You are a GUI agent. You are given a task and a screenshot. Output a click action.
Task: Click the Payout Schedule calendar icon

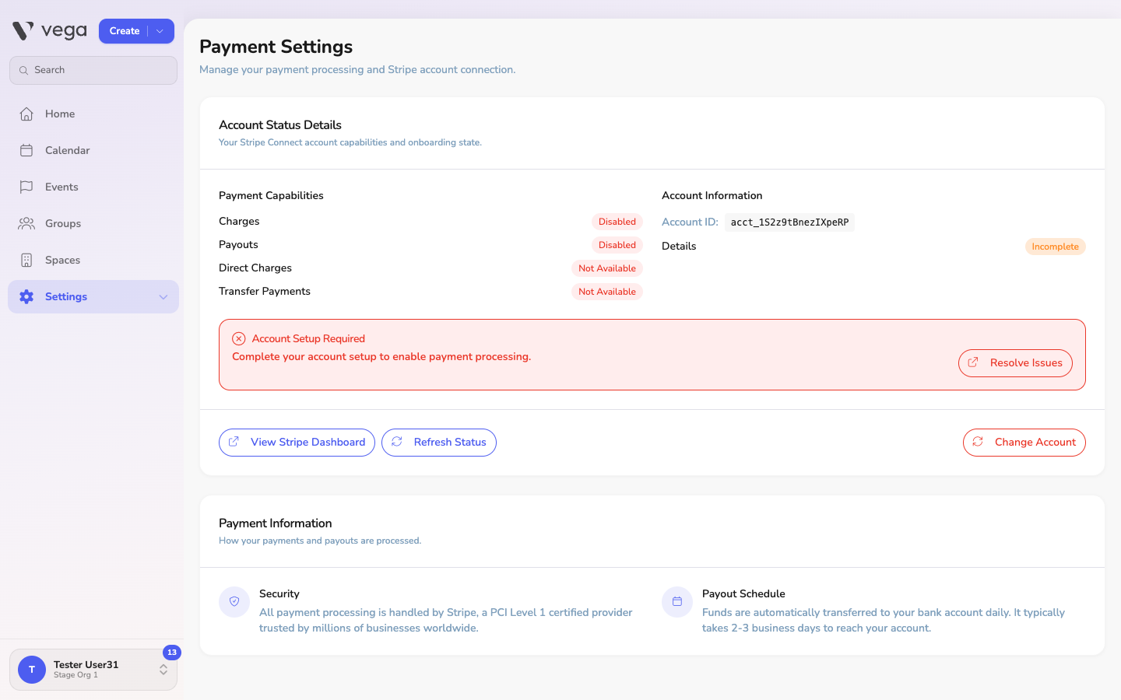point(677,601)
